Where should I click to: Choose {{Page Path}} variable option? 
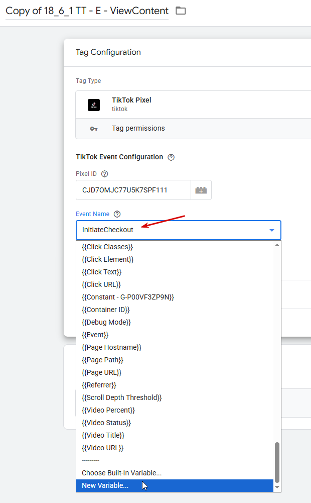tap(102, 360)
